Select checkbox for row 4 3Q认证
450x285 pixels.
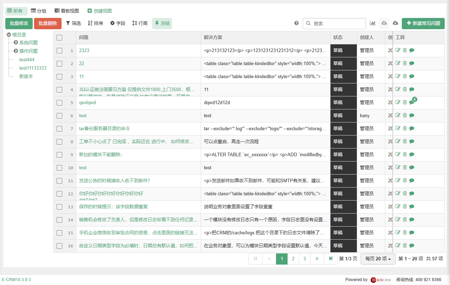pyautogui.click(x=59, y=90)
